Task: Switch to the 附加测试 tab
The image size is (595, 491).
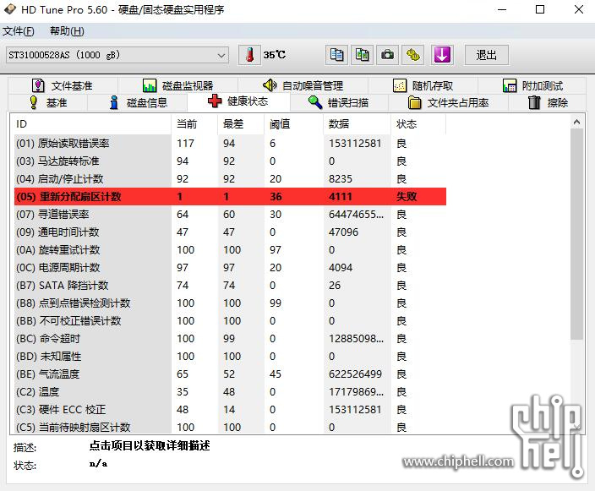Action: 532,85
